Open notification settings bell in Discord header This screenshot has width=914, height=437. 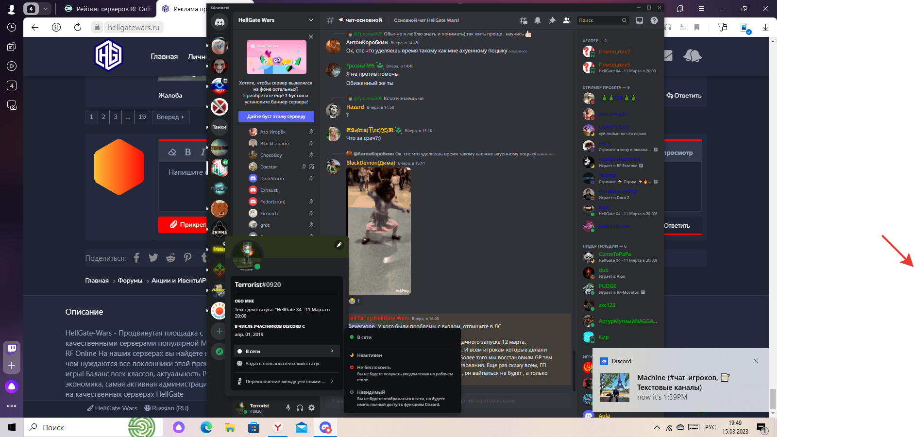click(538, 20)
